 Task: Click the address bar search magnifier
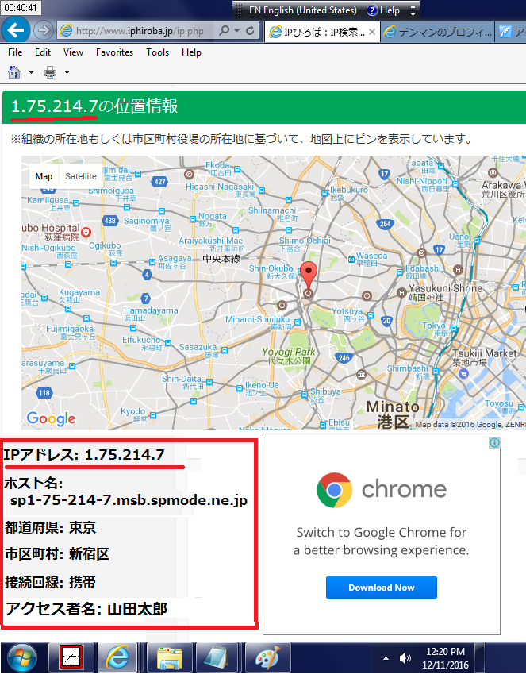point(224,31)
